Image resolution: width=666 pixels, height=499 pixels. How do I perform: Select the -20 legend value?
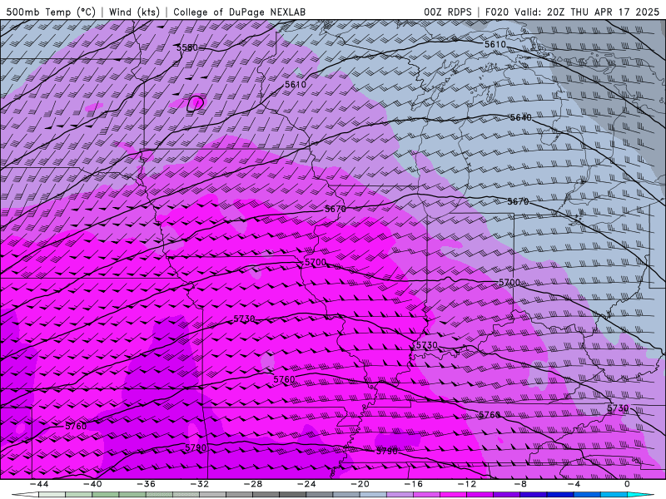point(360,484)
